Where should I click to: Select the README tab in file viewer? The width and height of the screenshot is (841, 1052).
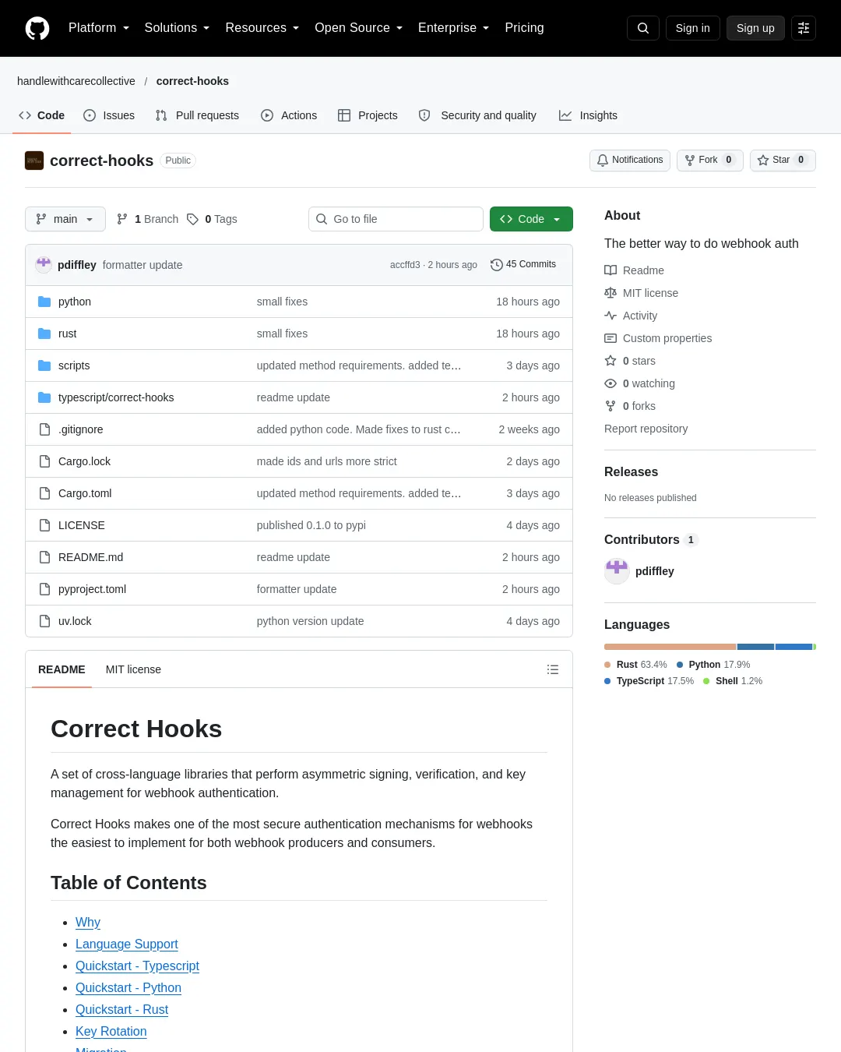point(62,669)
